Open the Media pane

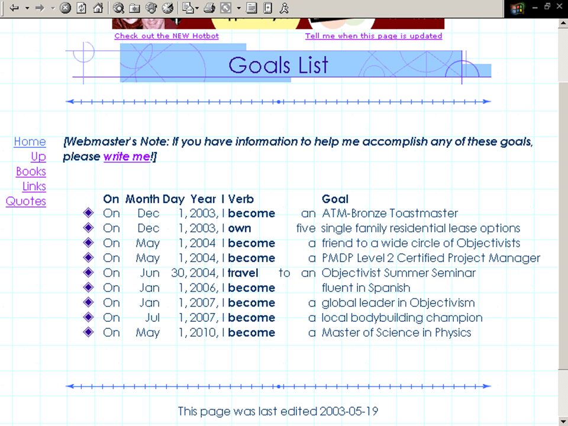151,8
